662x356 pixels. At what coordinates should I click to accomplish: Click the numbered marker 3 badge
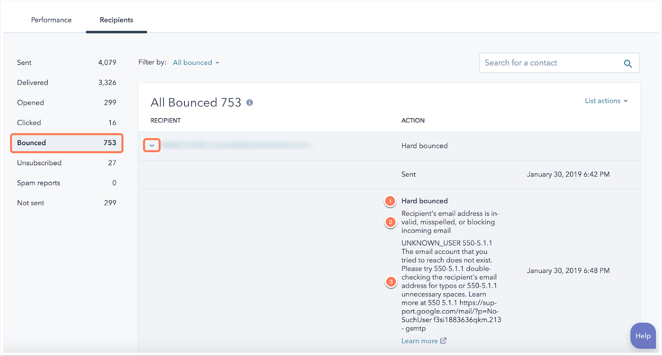(391, 282)
